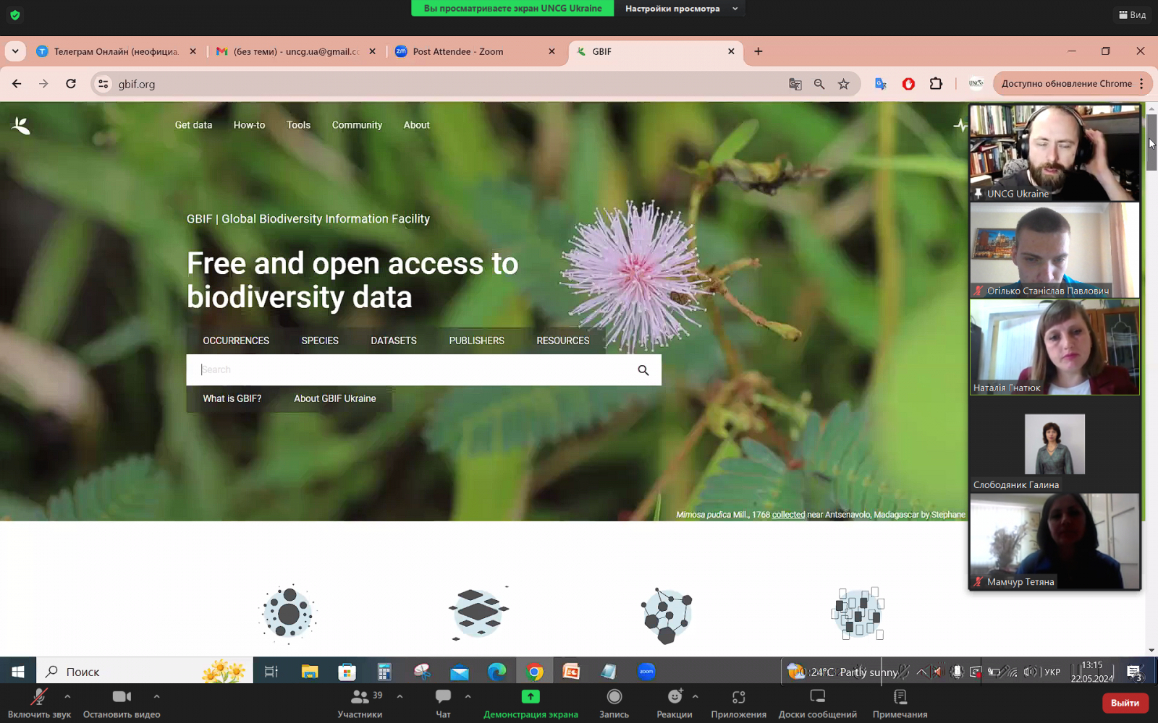Open the Community menu
Screen dimensions: 1158x723
pyautogui.click(x=357, y=125)
